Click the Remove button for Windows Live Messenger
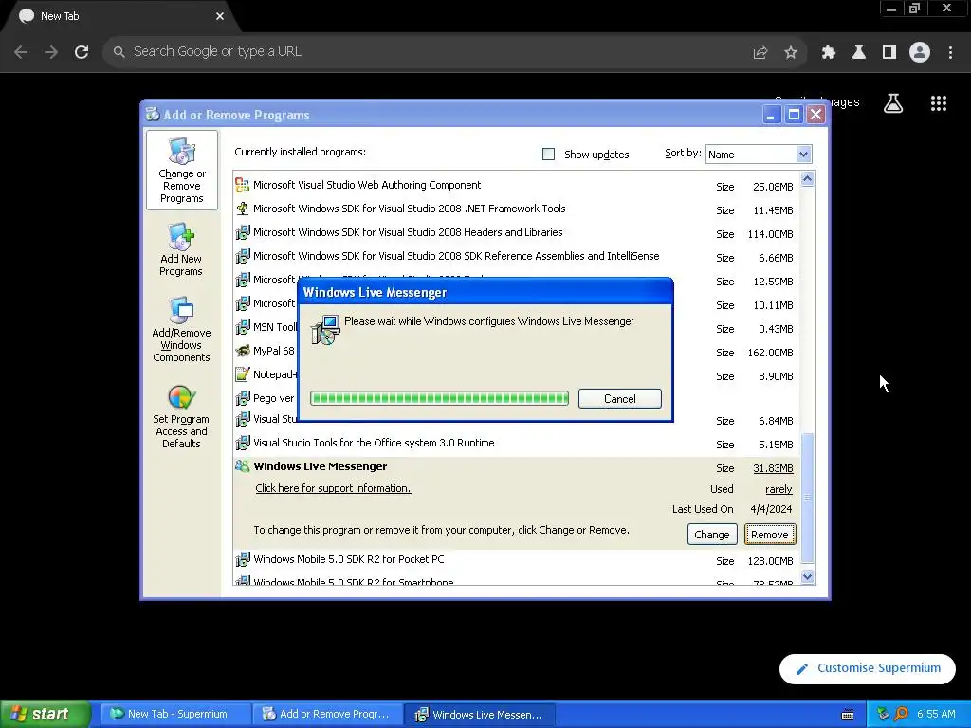The height and width of the screenshot is (728, 971). (769, 535)
